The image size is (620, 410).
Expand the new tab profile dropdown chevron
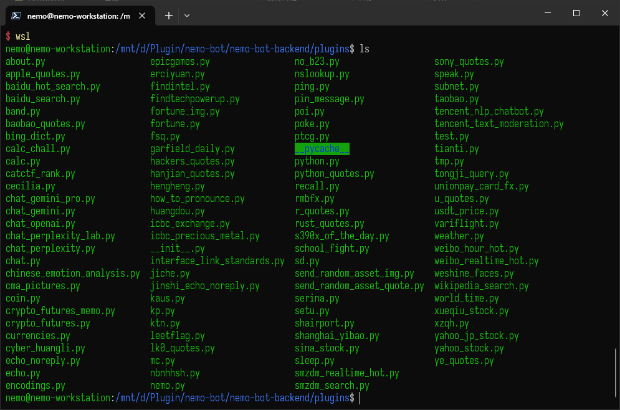(187, 16)
